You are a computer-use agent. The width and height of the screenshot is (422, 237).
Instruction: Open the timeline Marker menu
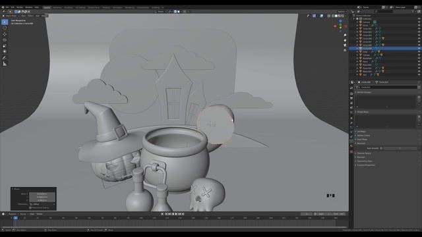point(40,214)
